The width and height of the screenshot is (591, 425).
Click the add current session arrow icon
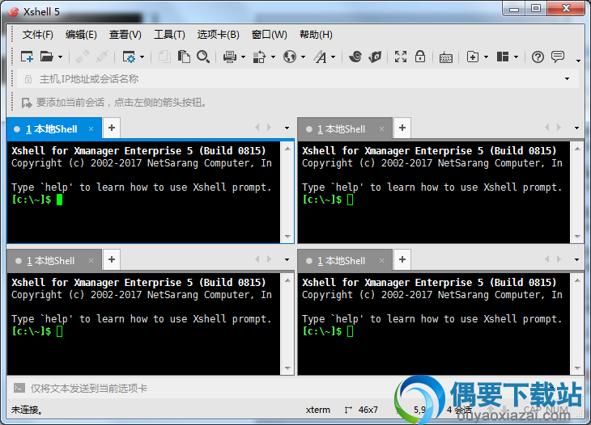click(27, 103)
